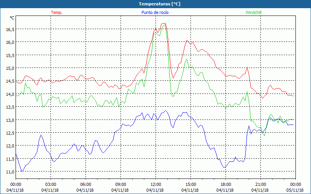Viewport: 311px width, 194px height.
Task: Click the 13,5 y-axis value
Action: (10, 107)
